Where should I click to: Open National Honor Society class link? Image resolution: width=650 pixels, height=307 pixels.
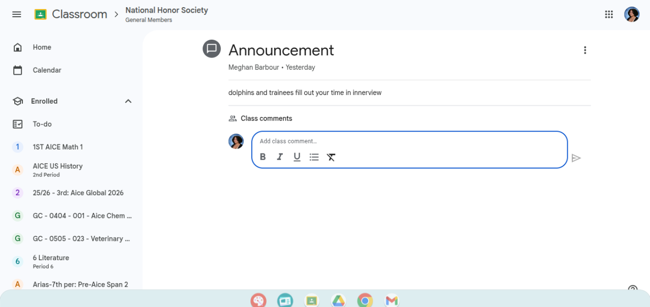point(167,10)
